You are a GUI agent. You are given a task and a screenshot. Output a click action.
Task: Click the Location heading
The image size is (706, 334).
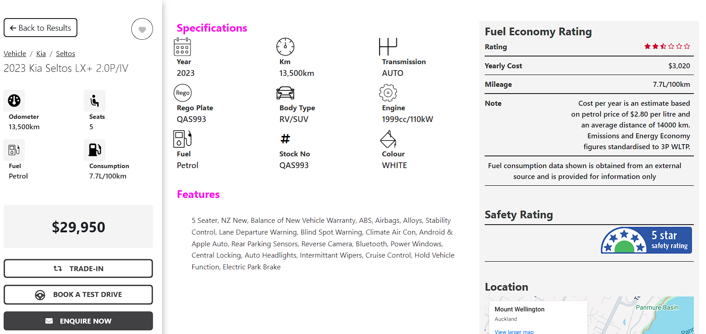506,287
